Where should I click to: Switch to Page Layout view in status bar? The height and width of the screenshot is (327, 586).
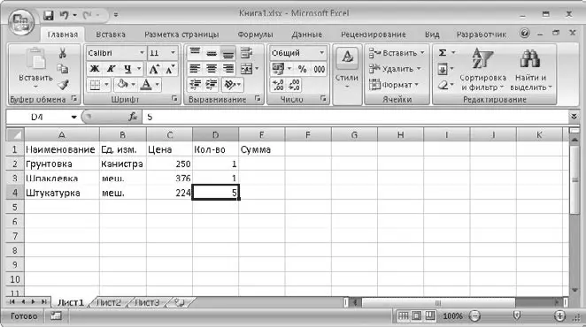(416, 316)
